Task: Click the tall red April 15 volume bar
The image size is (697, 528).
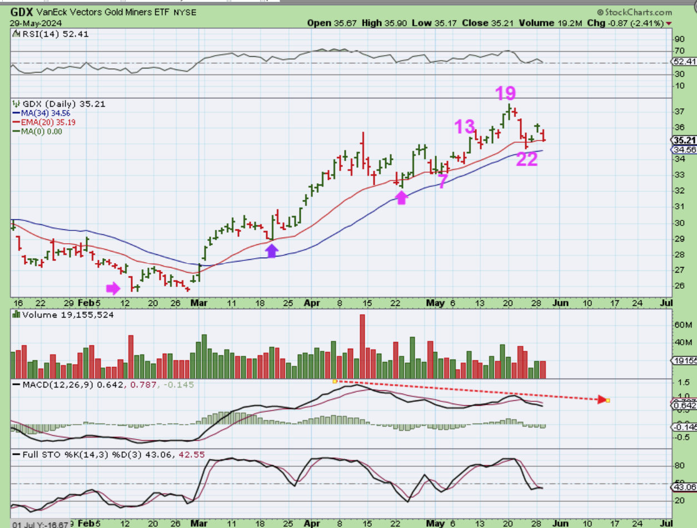Action: [362, 346]
